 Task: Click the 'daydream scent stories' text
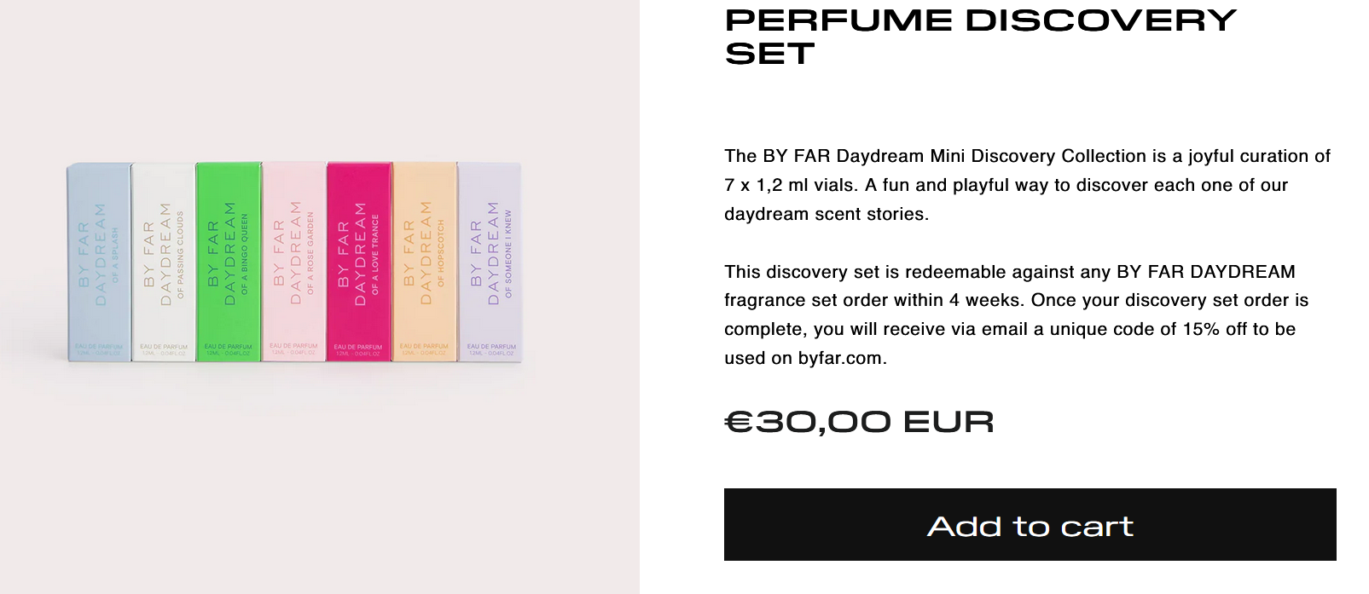pyautogui.click(x=824, y=214)
